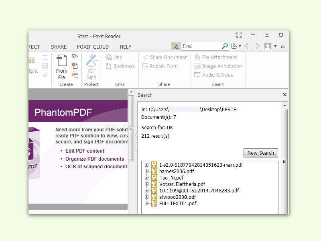This screenshot has height=241, width=321.
Task: Expand results for Votsari.Eleftheria.pdf
Action: pos(146,184)
